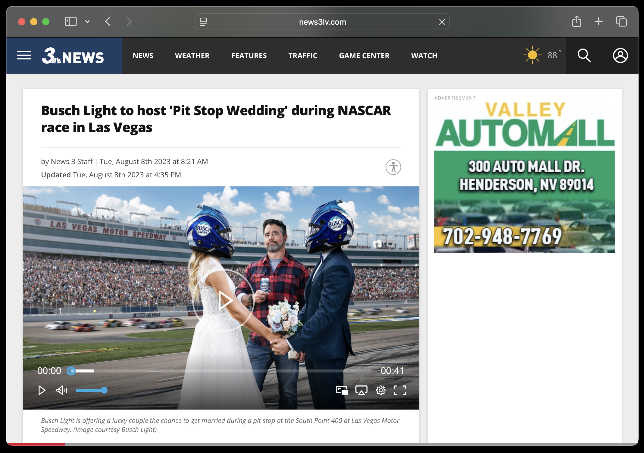Open the GAME CENTER menu item

[x=364, y=56]
